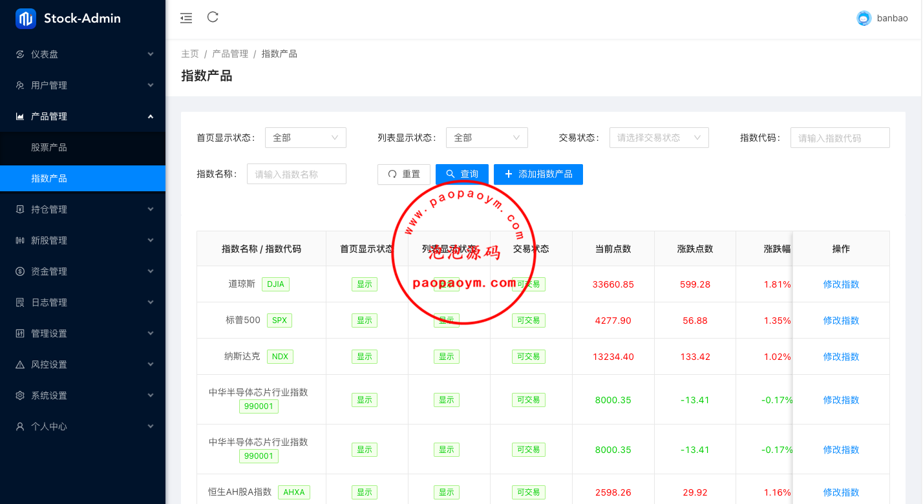Select 股票产品 in the sidebar

[x=49, y=147]
